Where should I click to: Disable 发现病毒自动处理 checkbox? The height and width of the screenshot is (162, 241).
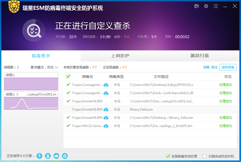168,156
